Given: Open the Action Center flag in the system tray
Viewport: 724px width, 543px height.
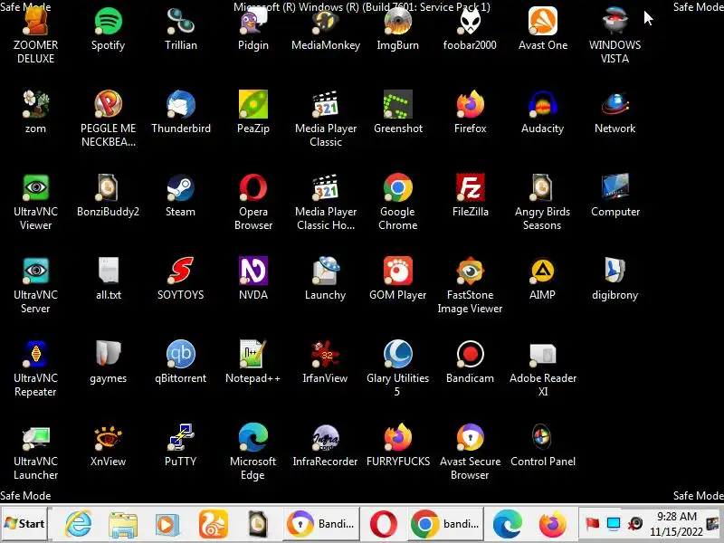Looking at the screenshot, I should click(x=593, y=524).
